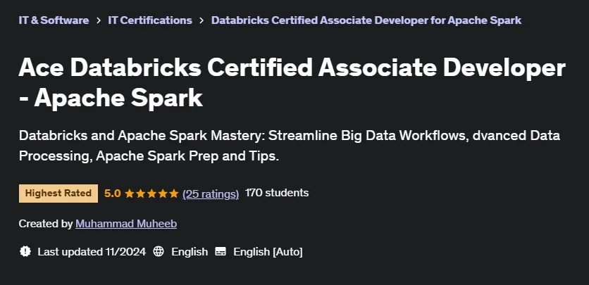Click the course subtitle description

point(290,146)
